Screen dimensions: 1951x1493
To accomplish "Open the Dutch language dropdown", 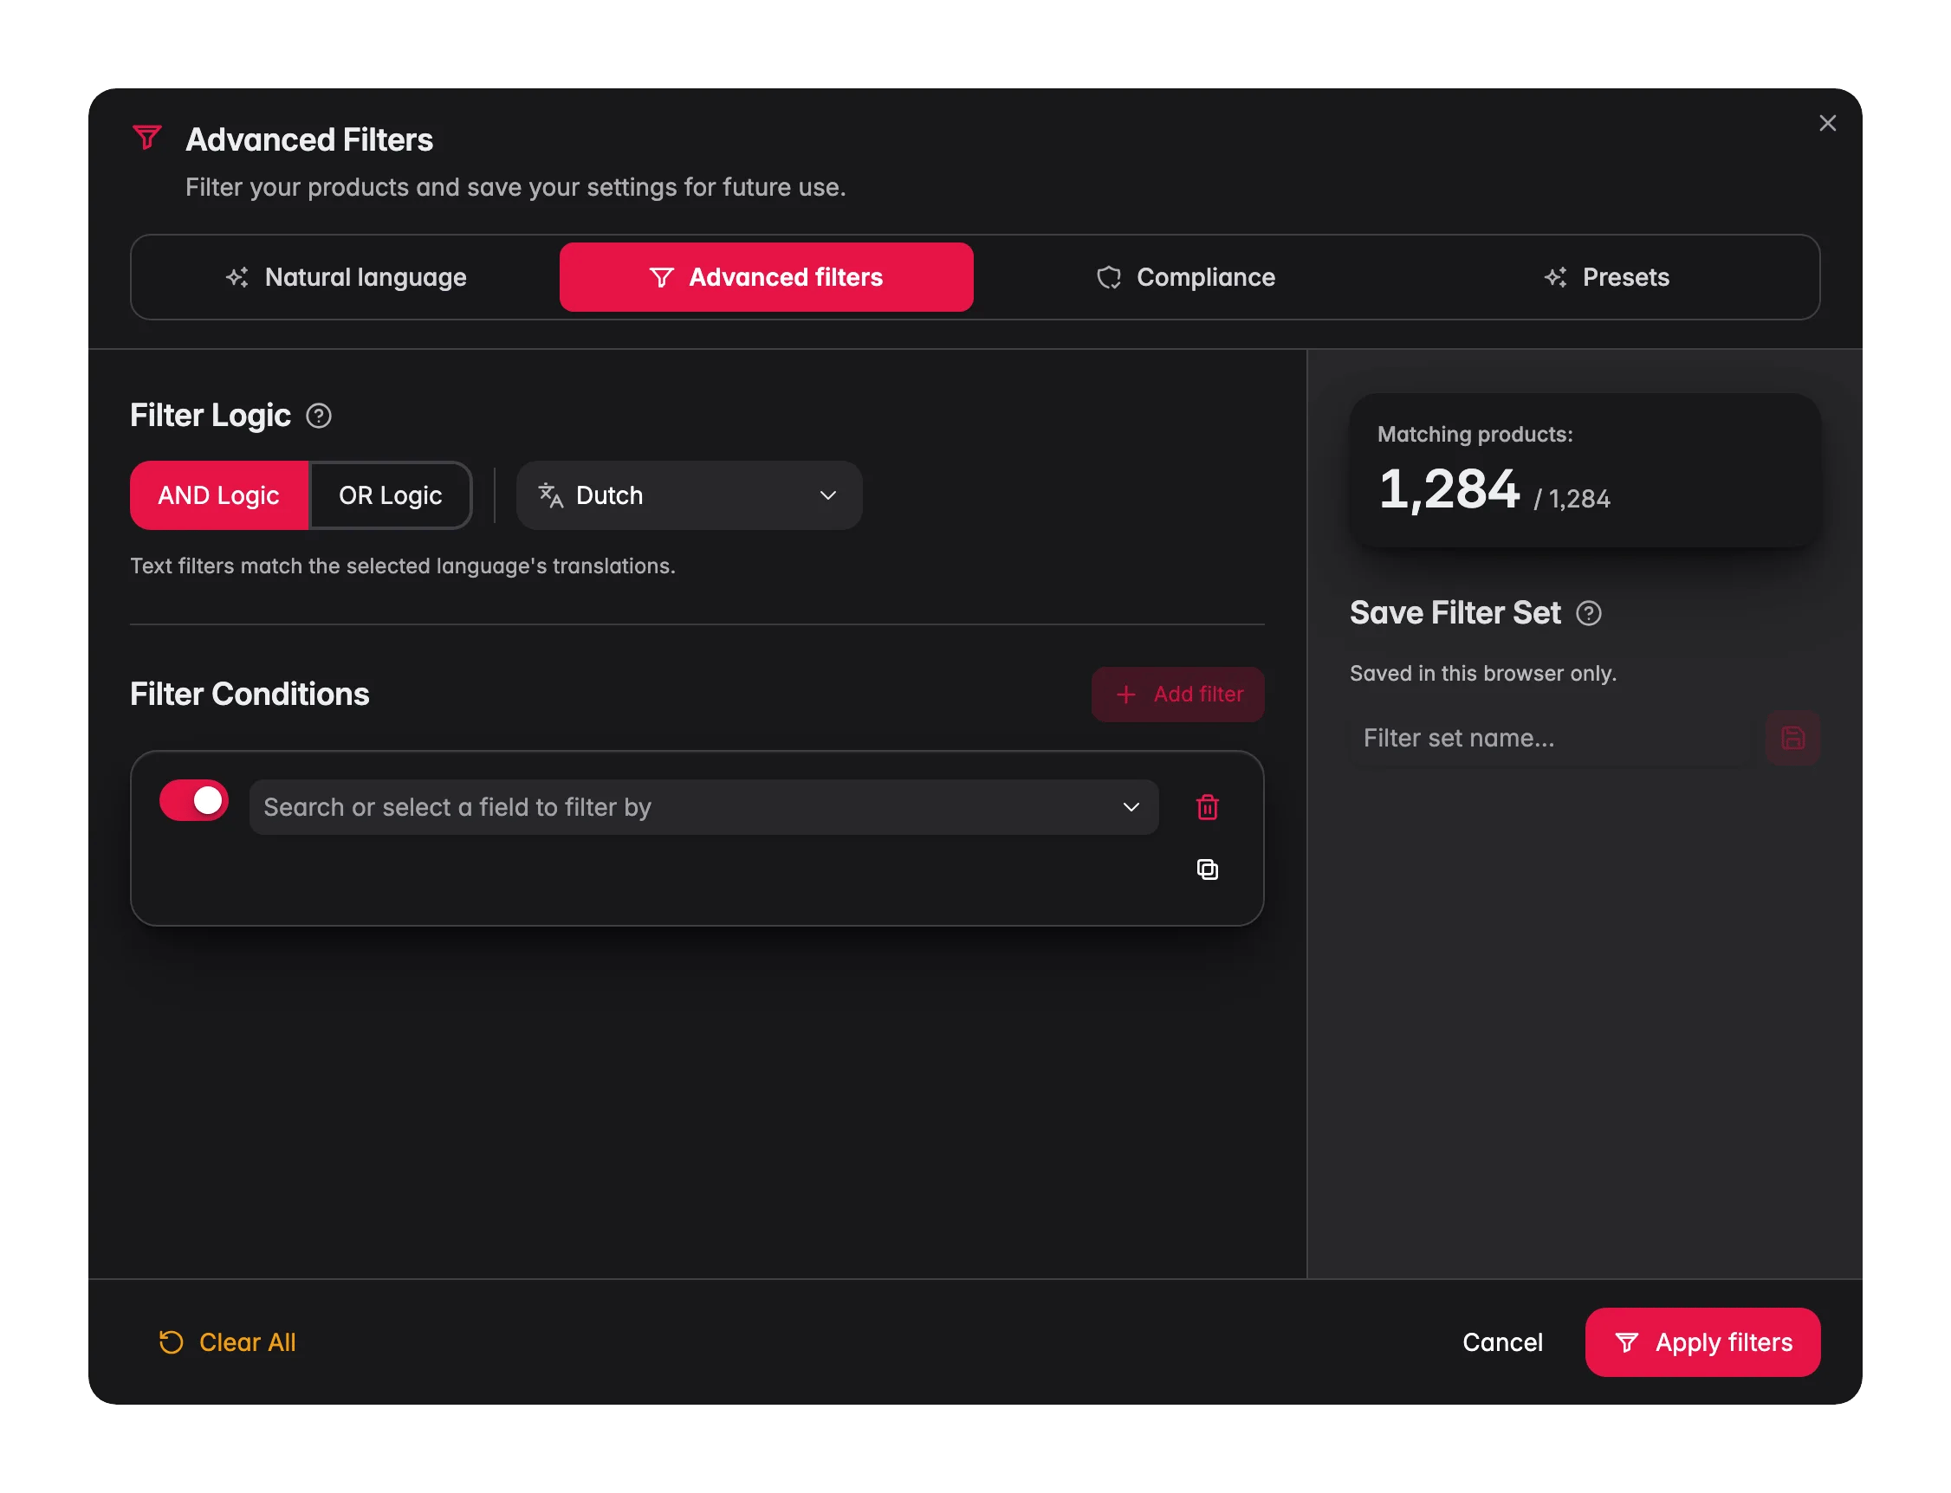I will click(689, 495).
